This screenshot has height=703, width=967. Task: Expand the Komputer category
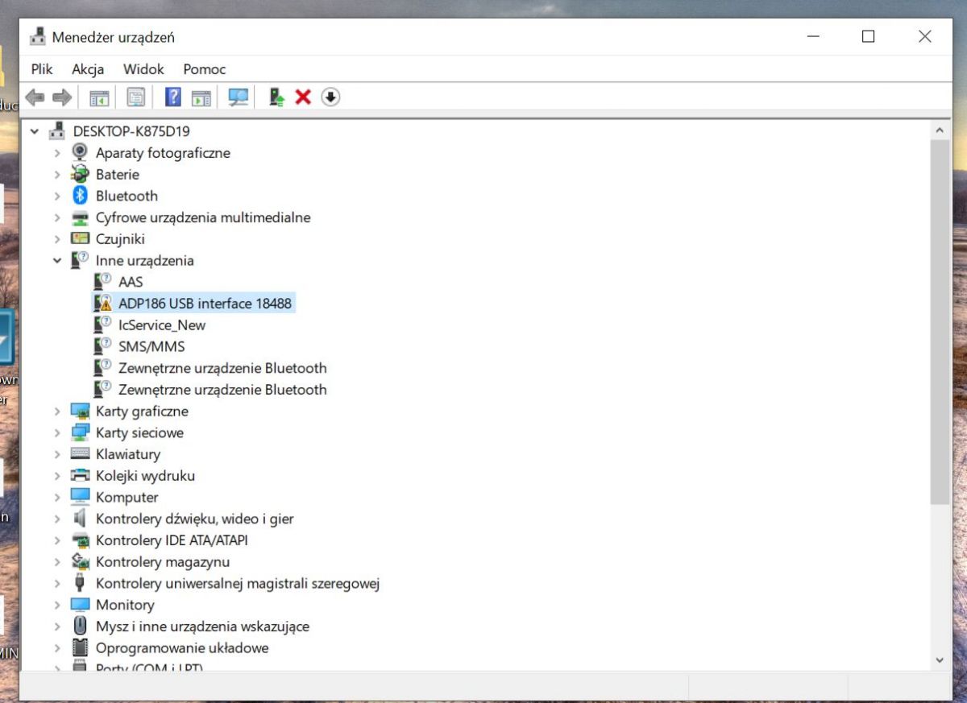tap(57, 498)
